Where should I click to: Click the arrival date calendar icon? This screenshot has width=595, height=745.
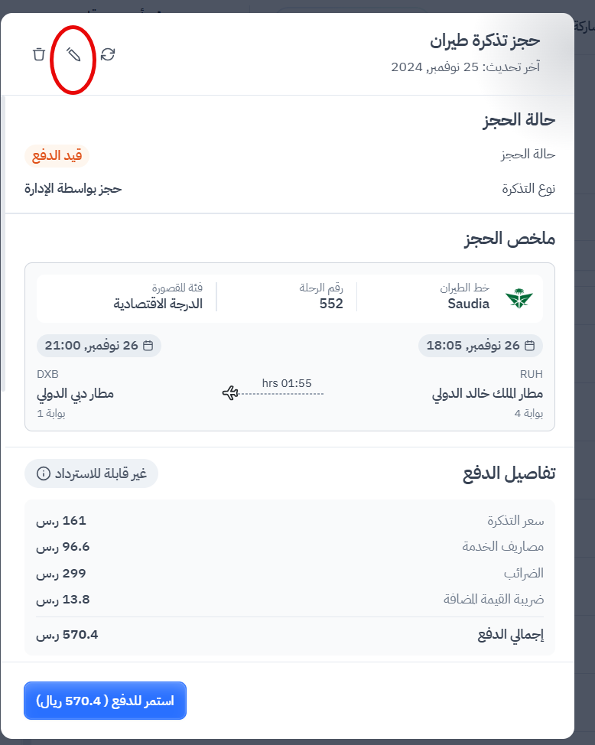point(149,346)
